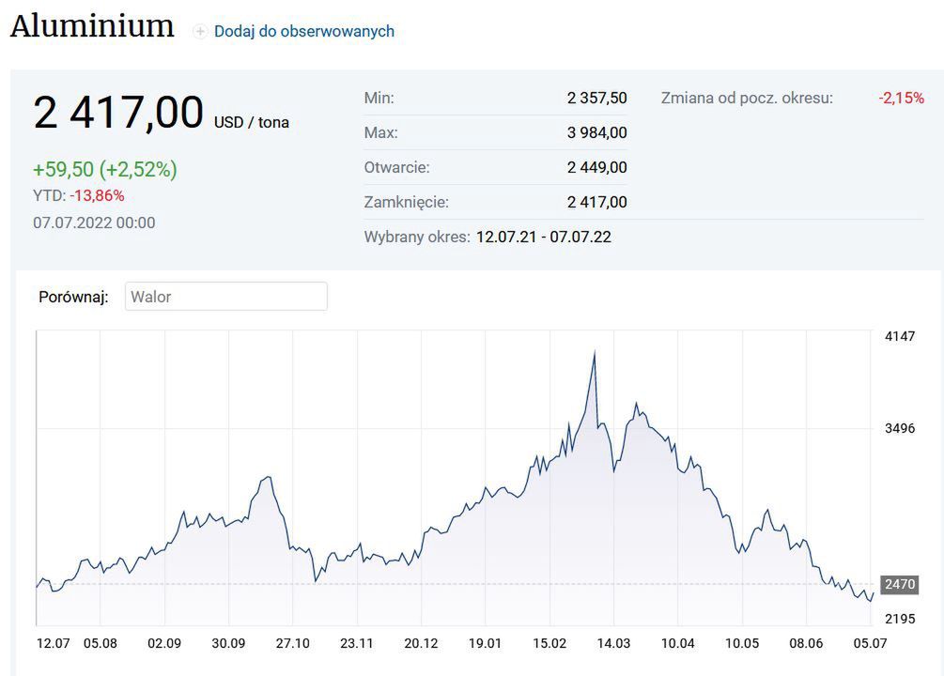Click the price peak on the chart line
The image size is (944, 676).
coord(595,352)
